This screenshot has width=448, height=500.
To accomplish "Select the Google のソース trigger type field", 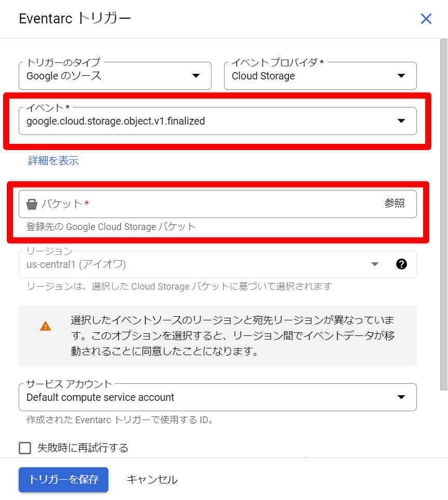I will pyautogui.click(x=104, y=76).
